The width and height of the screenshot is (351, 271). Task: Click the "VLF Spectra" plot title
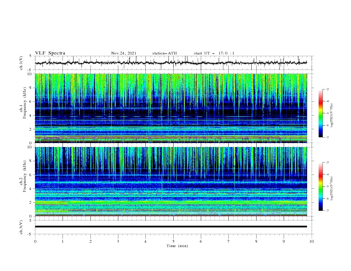50,53
